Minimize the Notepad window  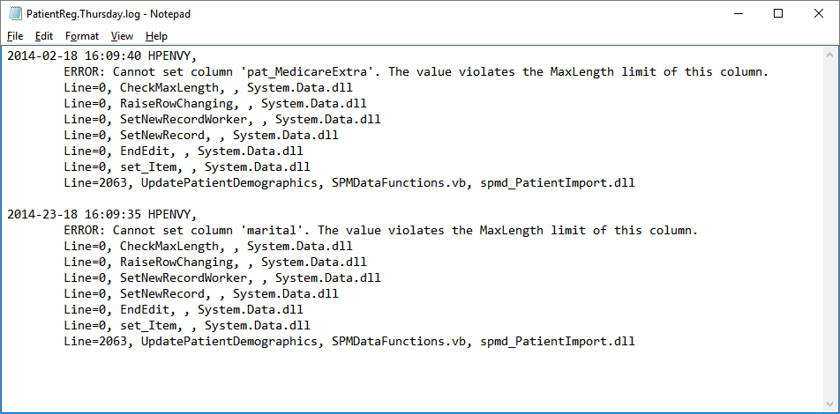click(x=738, y=14)
